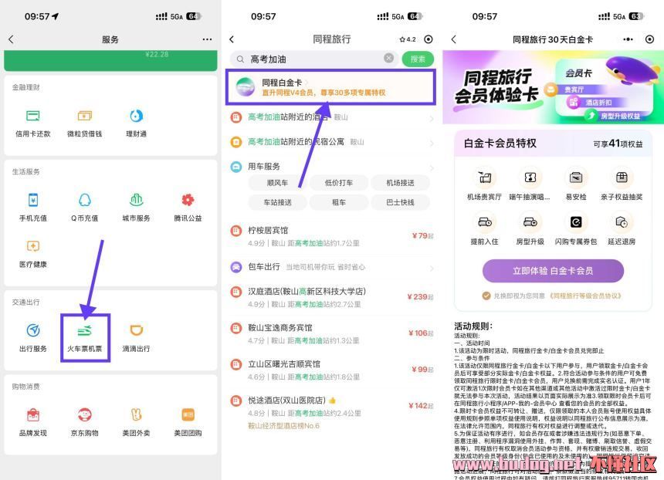This screenshot has width=664, height=480.
Task: Select 低价打车 cheap taxi chip
Action: [x=339, y=183]
